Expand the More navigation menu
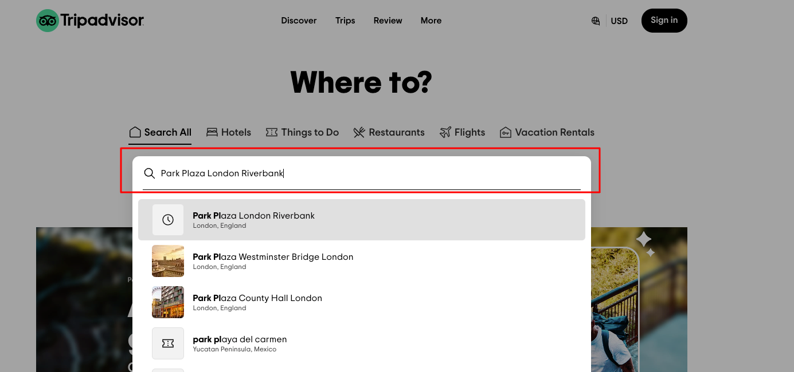This screenshot has height=372, width=794. click(431, 21)
